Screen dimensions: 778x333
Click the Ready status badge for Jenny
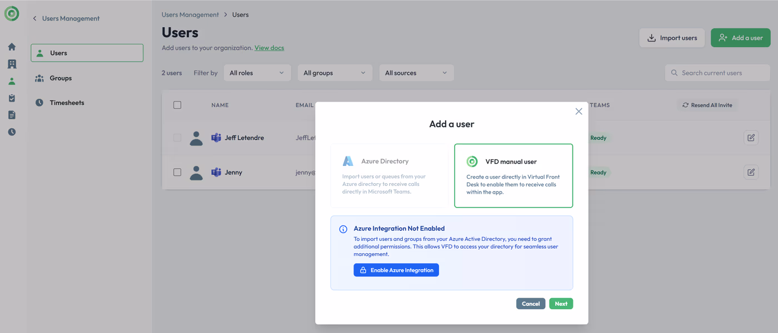pyautogui.click(x=599, y=172)
